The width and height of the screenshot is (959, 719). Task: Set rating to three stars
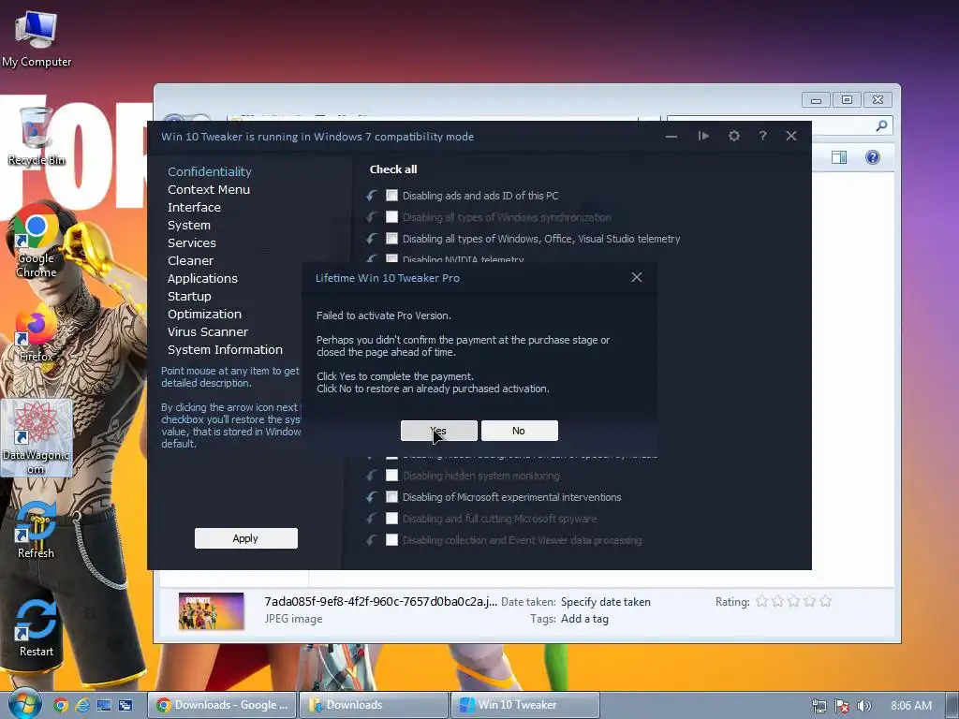coord(794,601)
